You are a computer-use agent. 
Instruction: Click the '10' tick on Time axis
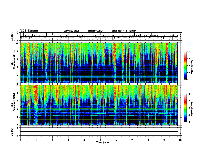[x=180, y=140]
